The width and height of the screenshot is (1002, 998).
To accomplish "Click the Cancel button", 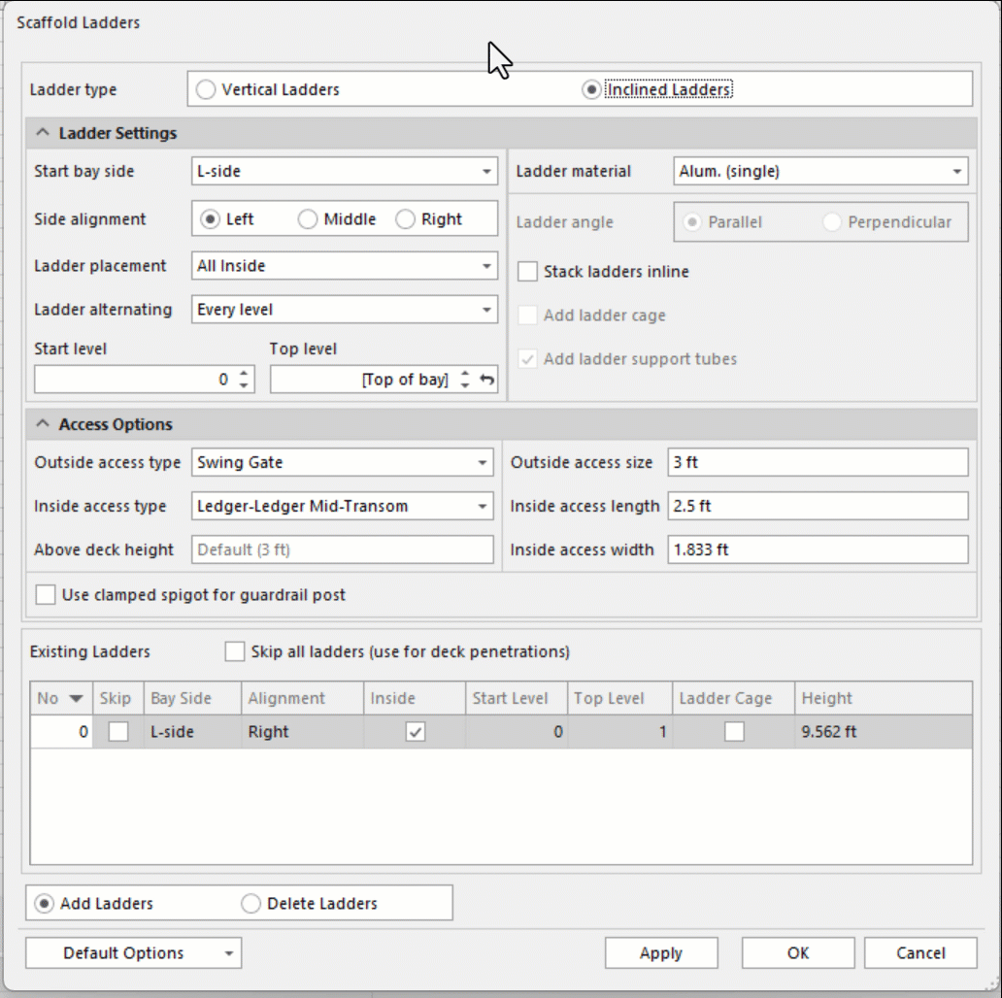I will [x=919, y=953].
